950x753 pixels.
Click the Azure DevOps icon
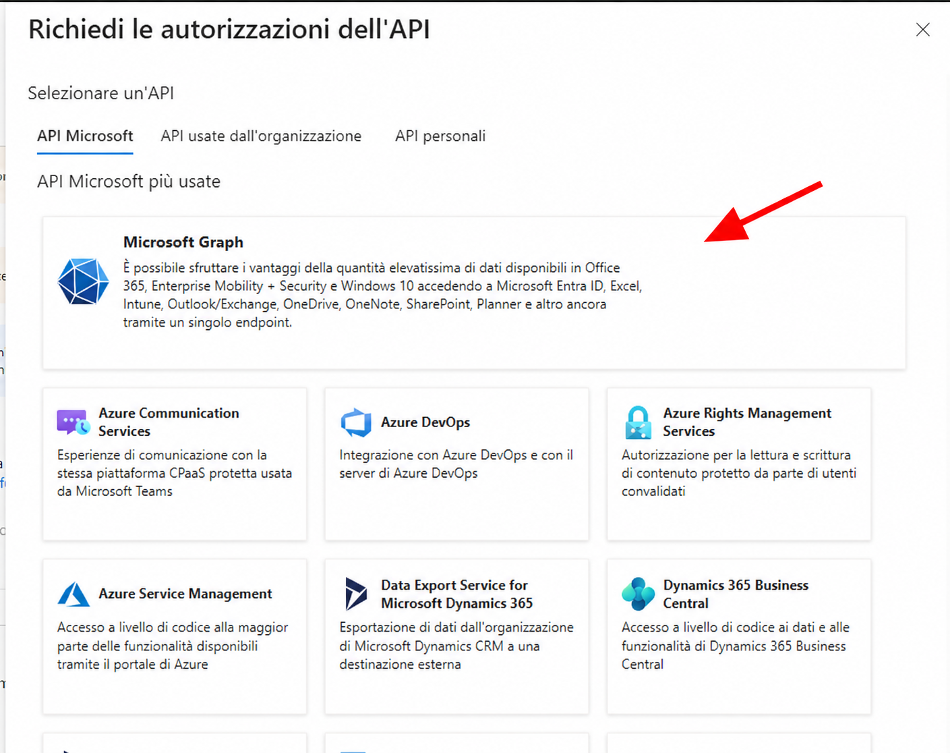click(x=356, y=422)
